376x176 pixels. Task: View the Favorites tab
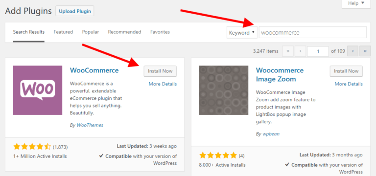160,32
